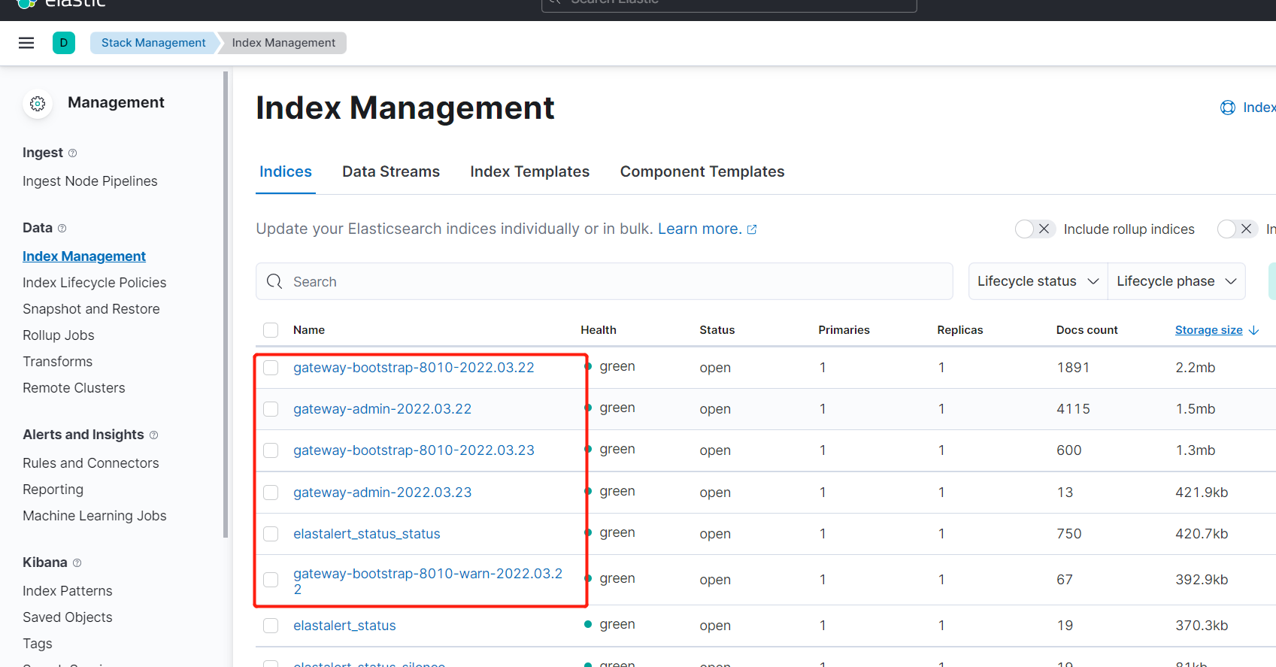Image resolution: width=1276 pixels, height=667 pixels.
Task: Click the Health column header
Action: point(599,330)
